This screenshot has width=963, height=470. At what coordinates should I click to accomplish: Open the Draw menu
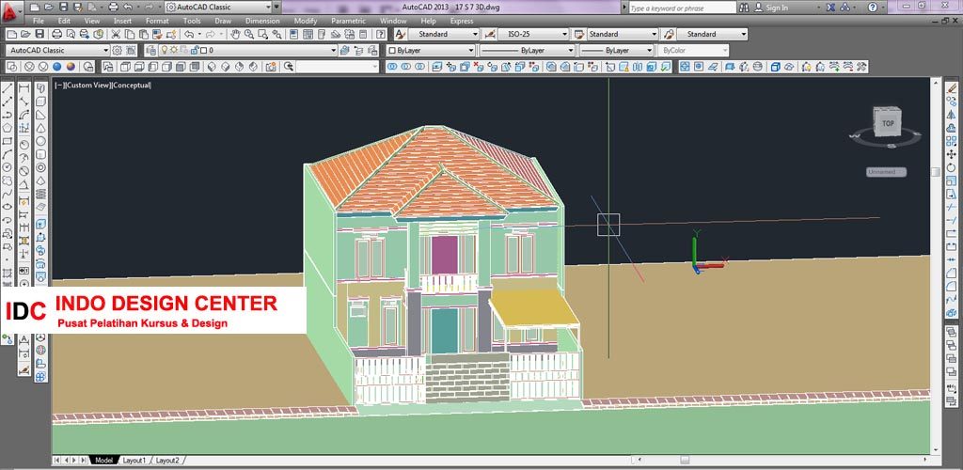(x=223, y=21)
